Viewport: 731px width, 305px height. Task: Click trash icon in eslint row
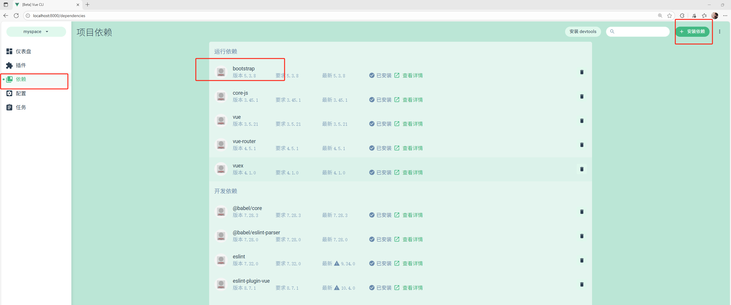click(582, 260)
